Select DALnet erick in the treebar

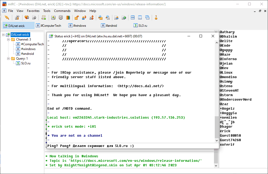(x=20, y=35)
